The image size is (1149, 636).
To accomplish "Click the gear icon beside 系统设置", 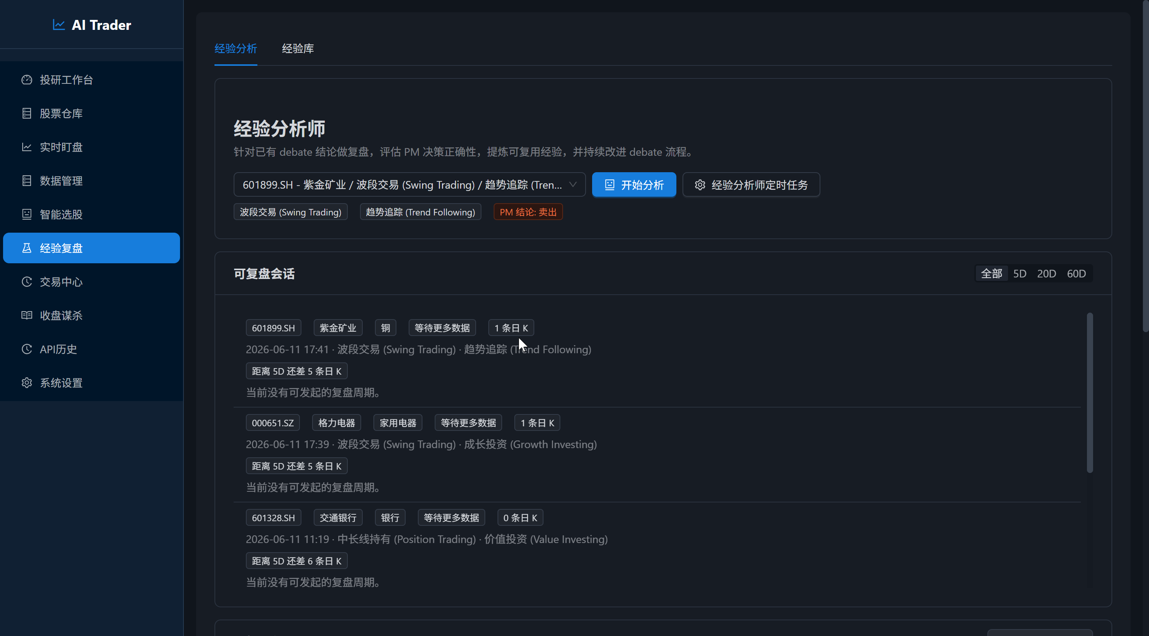I will 27,382.
